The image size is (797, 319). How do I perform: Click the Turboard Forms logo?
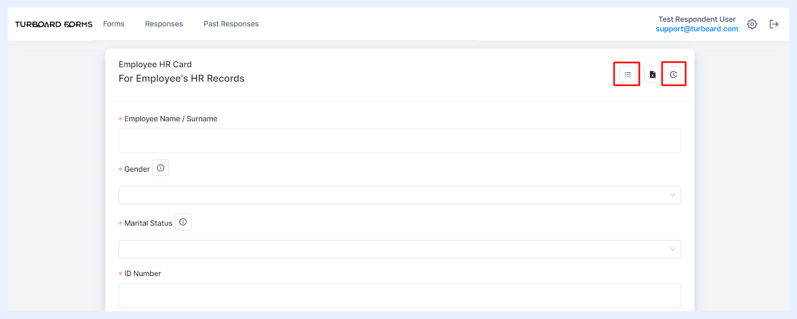[54, 24]
